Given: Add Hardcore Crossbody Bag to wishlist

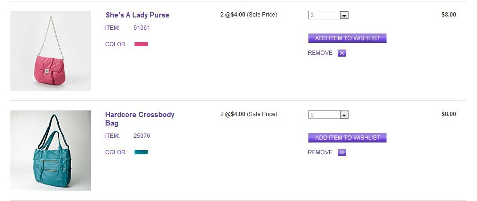Looking at the screenshot, I should click(347, 138).
